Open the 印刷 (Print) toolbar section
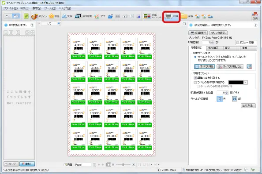262x174 pixels. pyautogui.click(x=172, y=16)
